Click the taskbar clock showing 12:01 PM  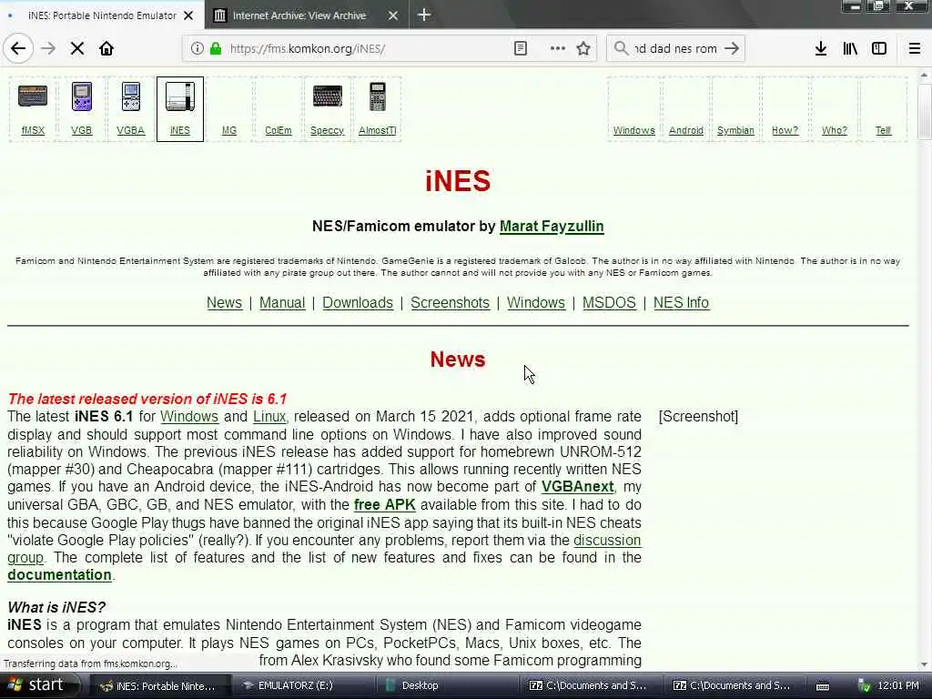(897, 686)
